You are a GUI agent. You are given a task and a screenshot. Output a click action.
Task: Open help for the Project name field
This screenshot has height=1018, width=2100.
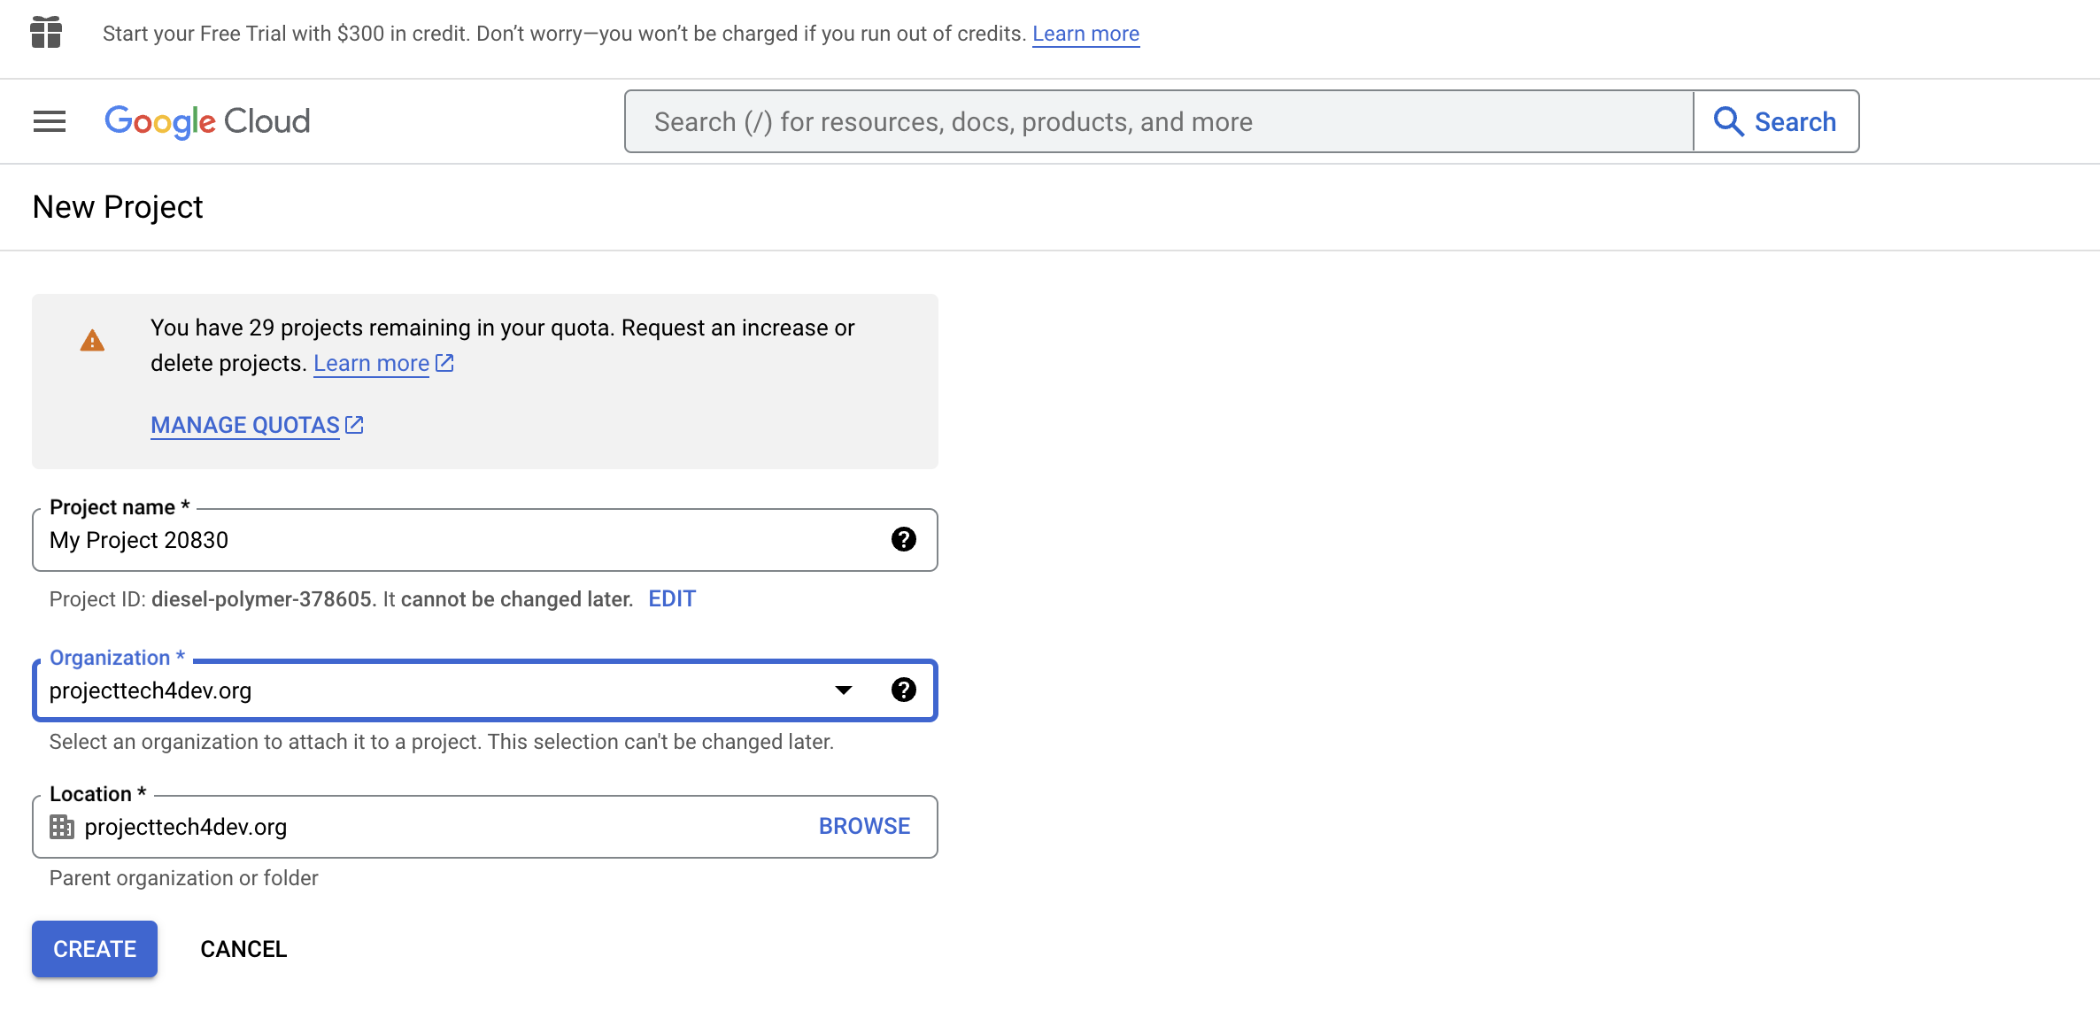tap(903, 539)
